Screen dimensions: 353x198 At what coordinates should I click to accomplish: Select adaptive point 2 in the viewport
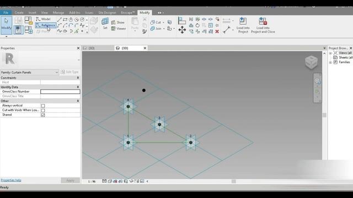tap(191, 142)
